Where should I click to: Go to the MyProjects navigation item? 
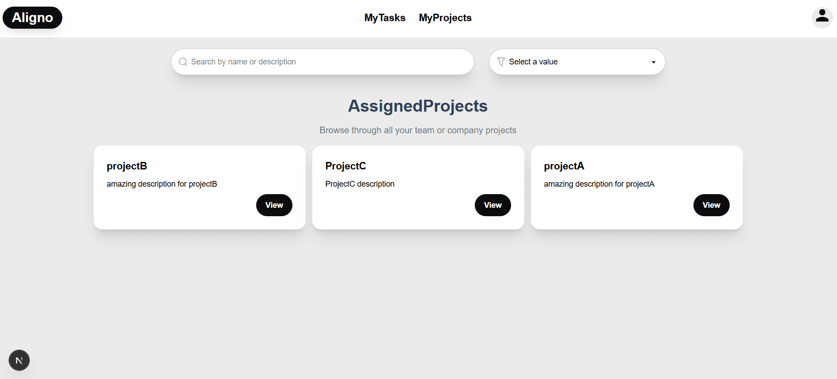[x=445, y=18]
